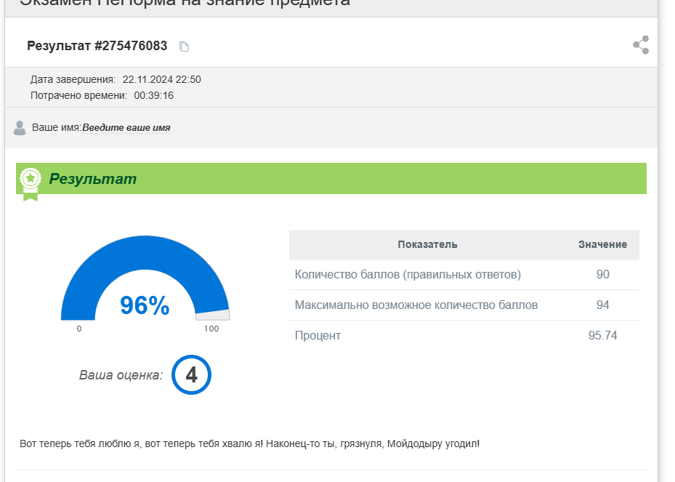Click the 'Показатель' column header
675x482 pixels.
tap(427, 244)
